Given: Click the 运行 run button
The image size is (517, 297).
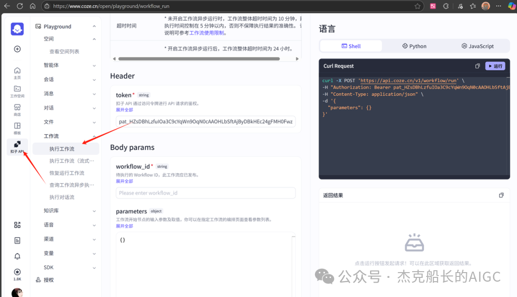Looking at the screenshot, I should click(x=495, y=66).
